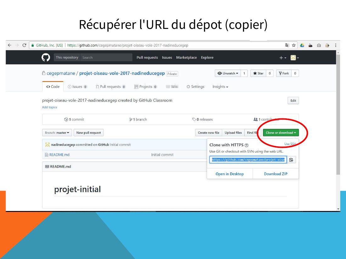This screenshot has height=259, width=346.
Task: Reload the page with refresh icon
Action: click(x=24, y=45)
